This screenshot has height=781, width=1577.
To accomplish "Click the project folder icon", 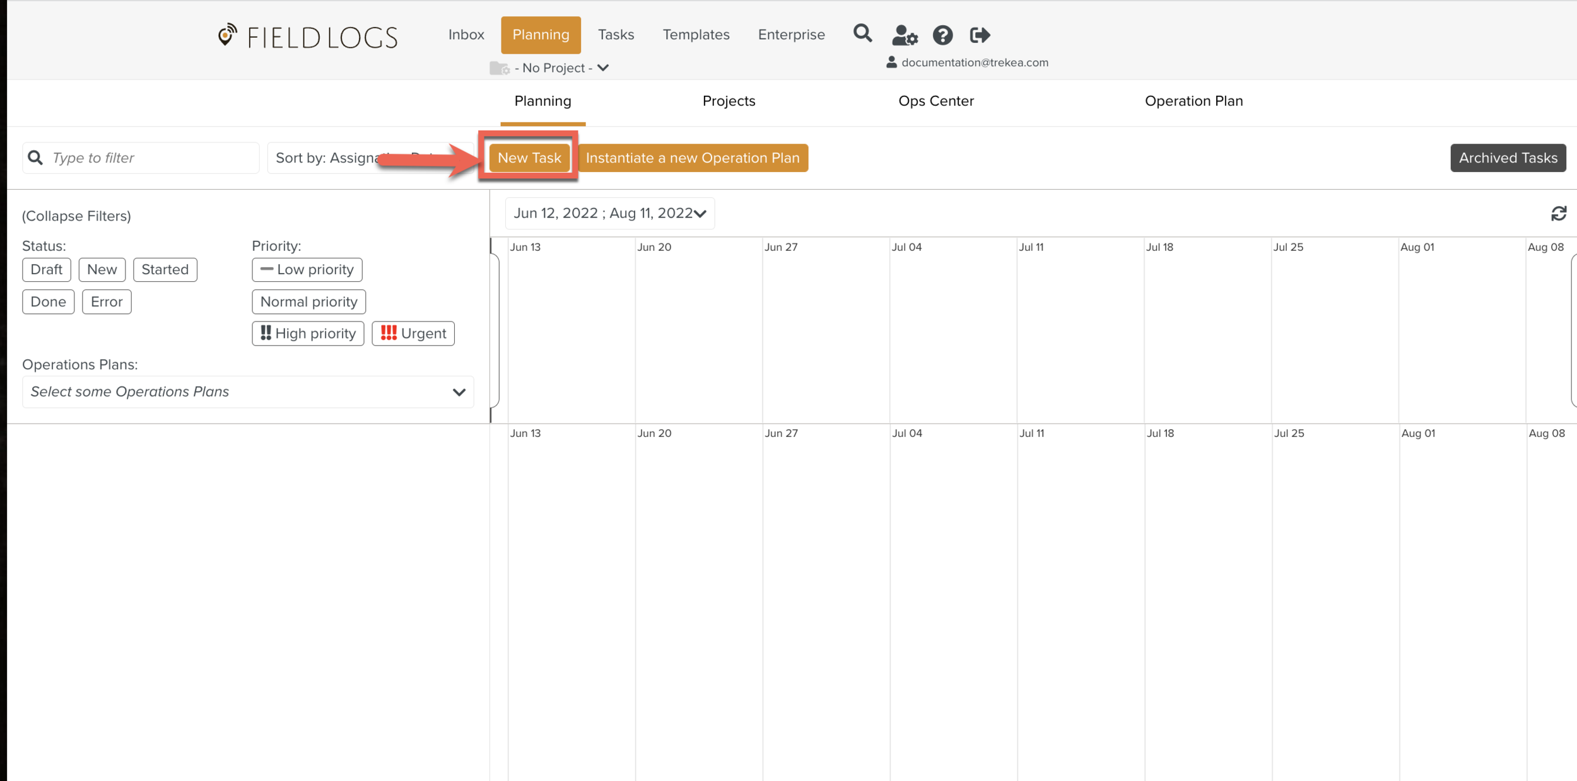I will pos(499,68).
